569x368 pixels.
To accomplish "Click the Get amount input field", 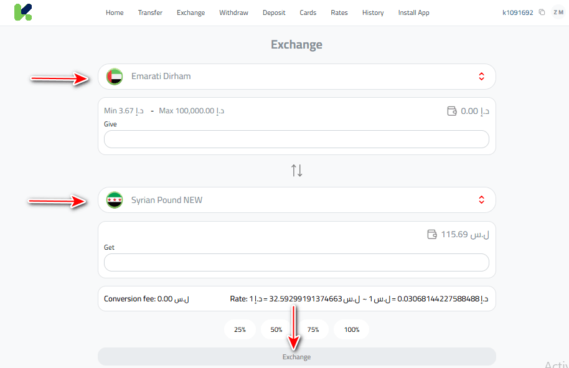I will 296,263.
